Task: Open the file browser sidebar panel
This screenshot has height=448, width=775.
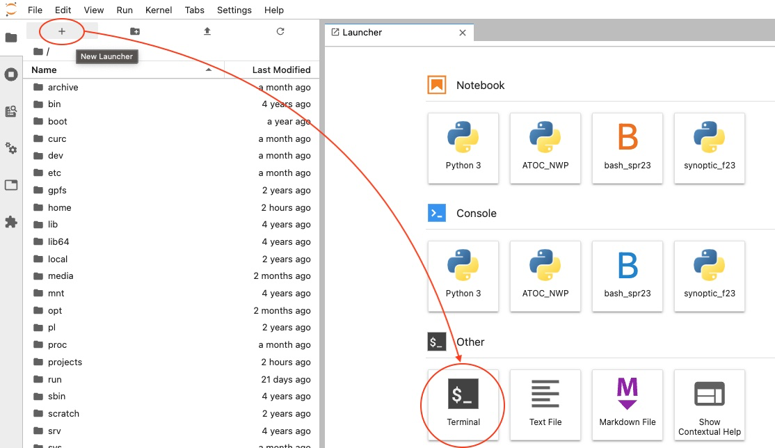Action: point(11,38)
